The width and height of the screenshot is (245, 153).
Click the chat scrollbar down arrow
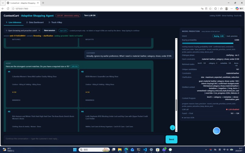click(x=176, y=131)
